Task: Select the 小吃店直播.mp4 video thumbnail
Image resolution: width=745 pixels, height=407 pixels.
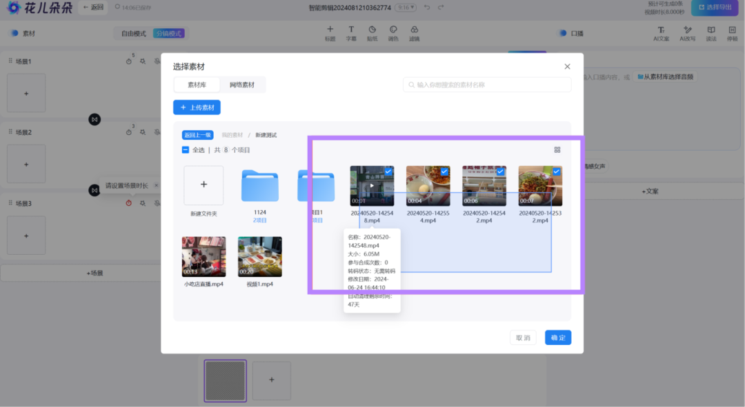Action: tap(203, 257)
